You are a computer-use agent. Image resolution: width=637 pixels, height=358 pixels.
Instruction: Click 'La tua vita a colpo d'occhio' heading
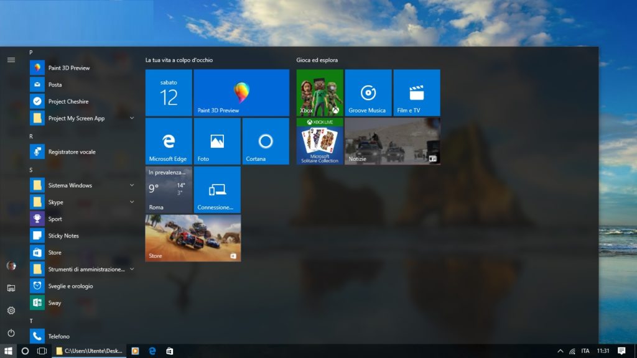pos(179,60)
